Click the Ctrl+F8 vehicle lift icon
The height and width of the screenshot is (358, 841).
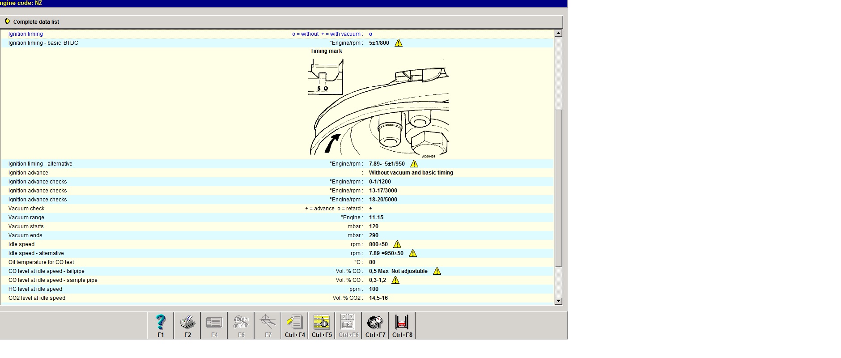coord(402,325)
